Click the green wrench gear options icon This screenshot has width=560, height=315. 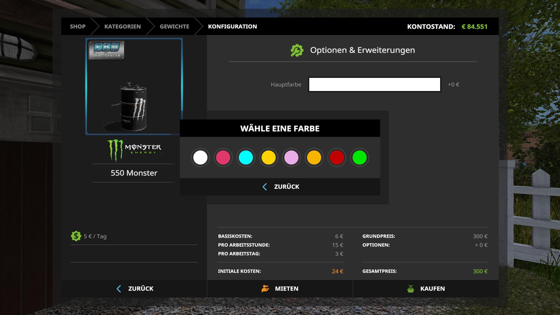tap(297, 50)
